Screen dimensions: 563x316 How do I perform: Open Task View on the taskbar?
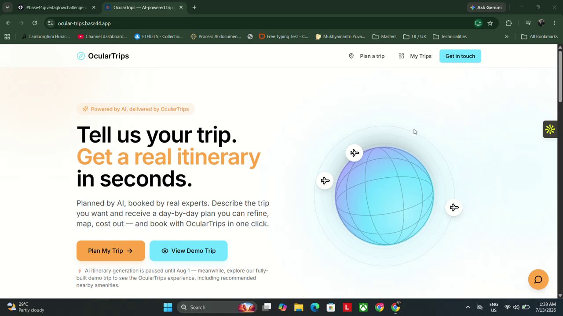(267, 307)
